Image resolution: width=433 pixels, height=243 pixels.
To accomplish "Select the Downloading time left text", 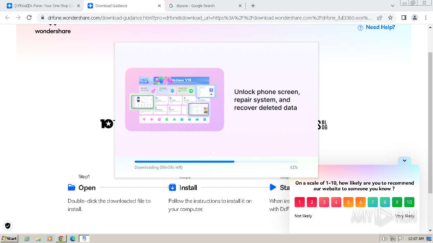I will [159, 167].
